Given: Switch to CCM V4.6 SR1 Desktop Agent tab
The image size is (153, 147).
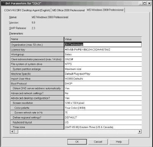Looking at the screenshot, I should coord(27,10).
